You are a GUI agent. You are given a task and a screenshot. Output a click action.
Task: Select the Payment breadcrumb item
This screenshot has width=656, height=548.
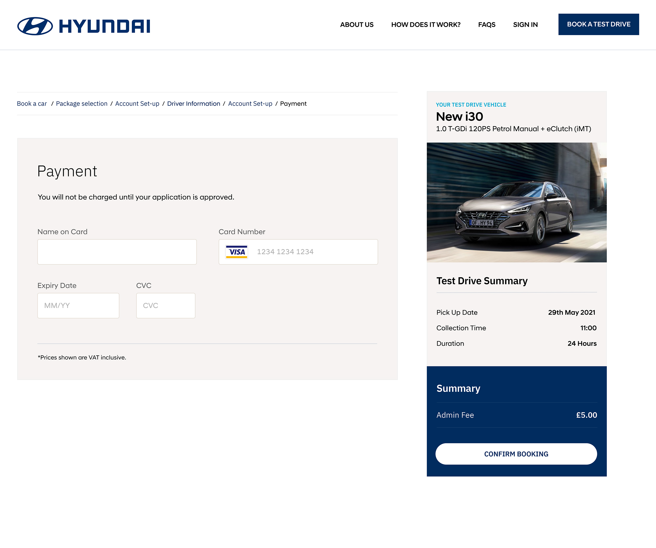pos(293,103)
